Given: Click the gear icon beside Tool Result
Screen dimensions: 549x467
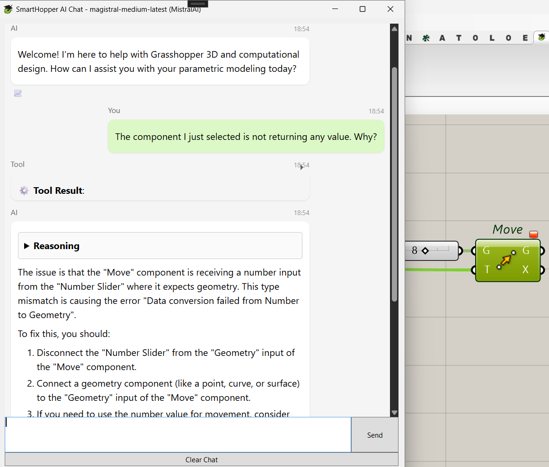Looking at the screenshot, I should [x=24, y=190].
